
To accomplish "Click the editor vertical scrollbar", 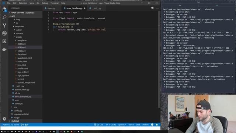I will click(x=159, y=59).
